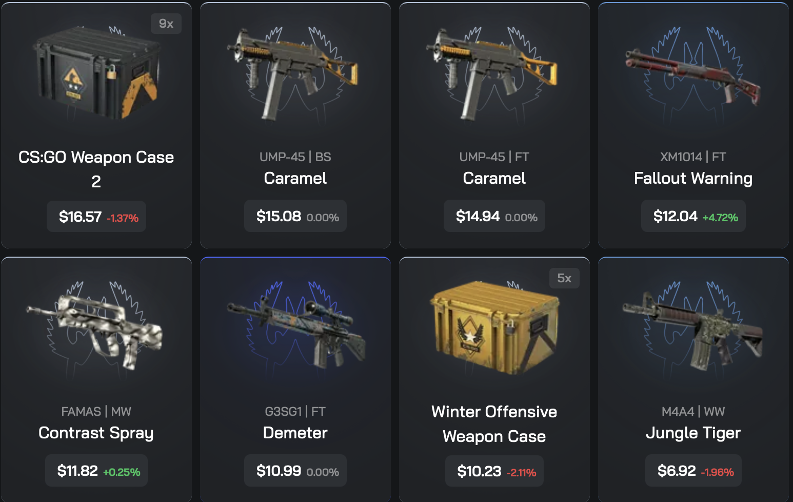This screenshot has width=793, height=502.
Task: Click the 9x quantity badge
Action: 166,24
